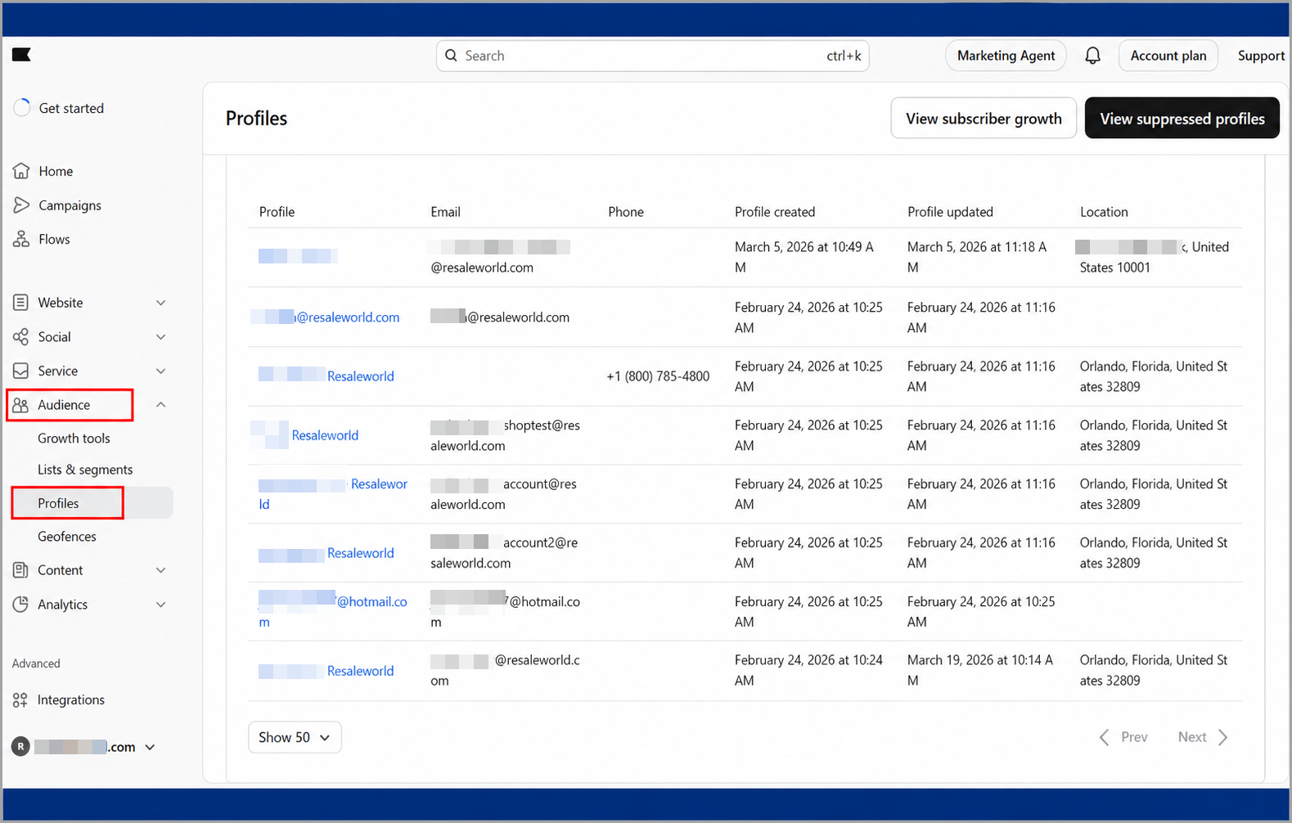Go to Next page of profiles
The height and width of the screenshot is (823, 1292).
click(1203, 737)
